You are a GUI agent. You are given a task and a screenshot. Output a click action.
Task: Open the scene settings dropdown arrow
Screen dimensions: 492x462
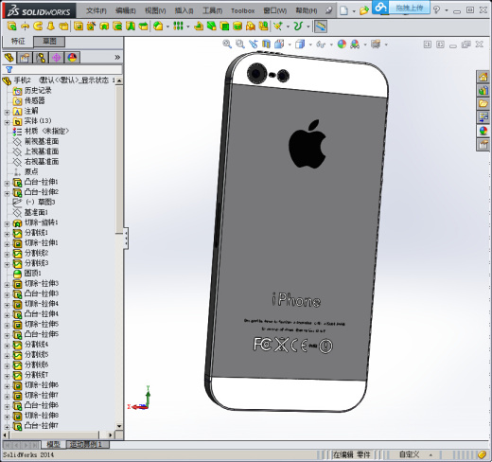point(365,44)
